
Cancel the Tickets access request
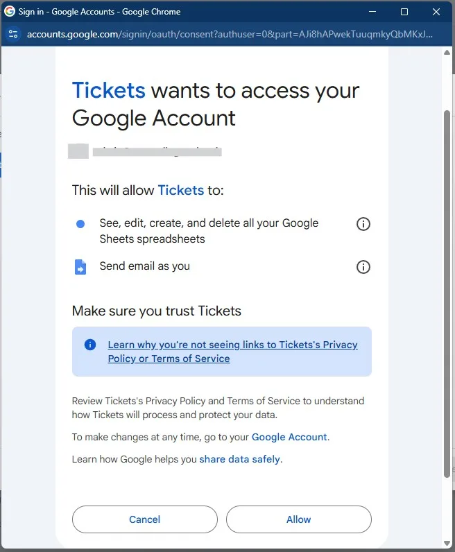click(145, 519)
